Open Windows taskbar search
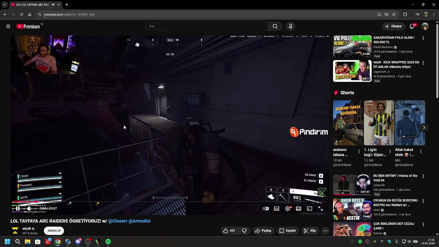Screen dimensions: 439x247 [x=17, y=242]
